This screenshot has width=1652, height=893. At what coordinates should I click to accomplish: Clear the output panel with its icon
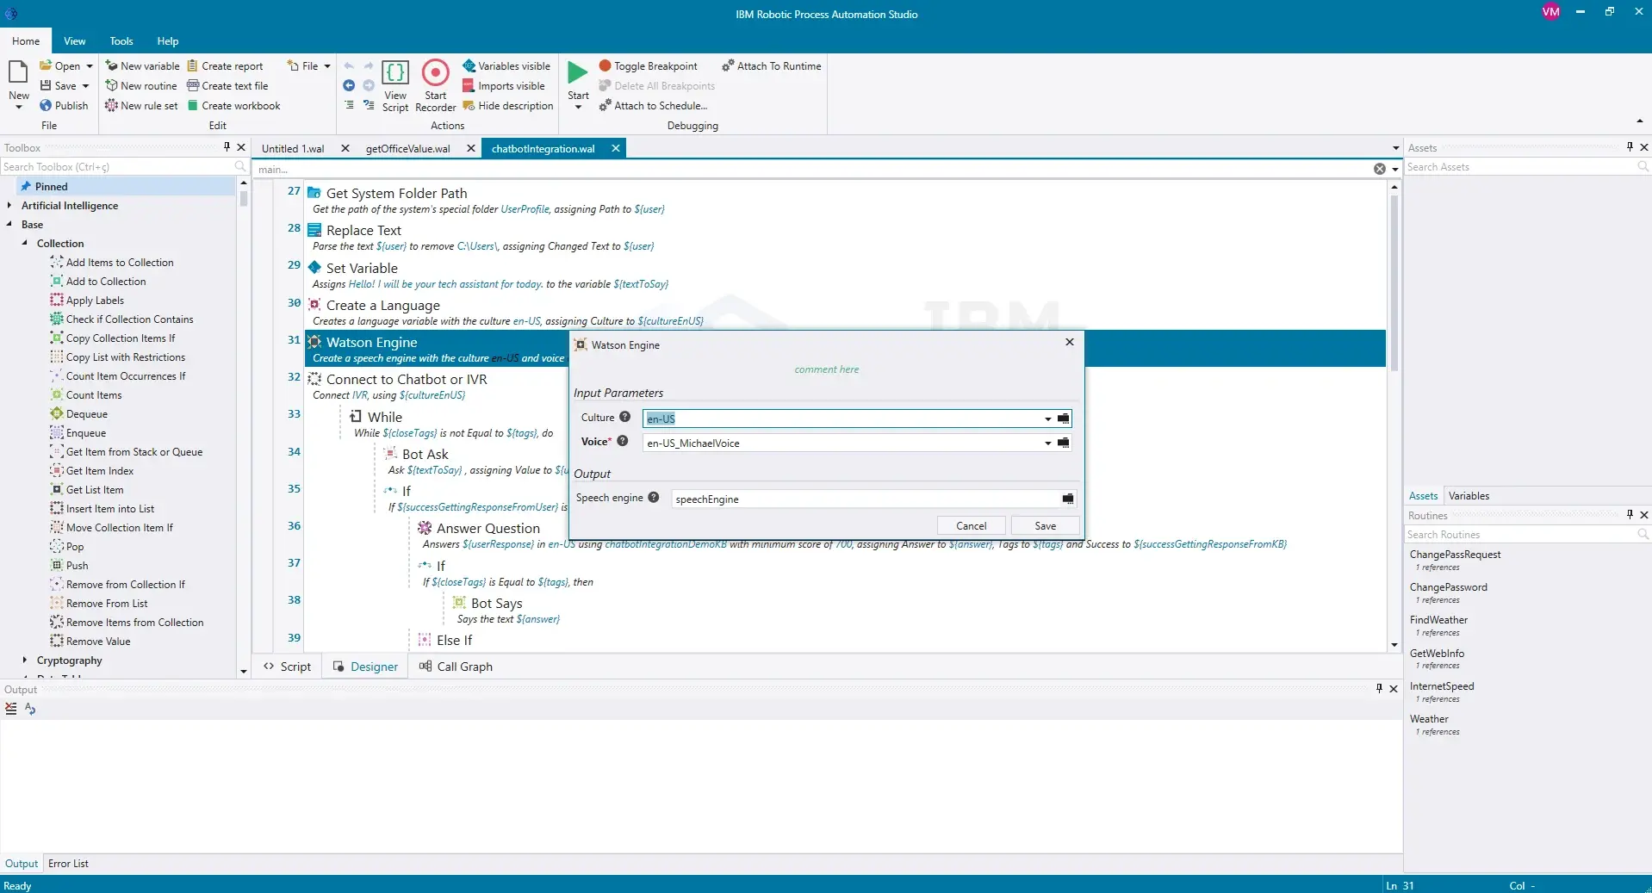coord(11,709)
